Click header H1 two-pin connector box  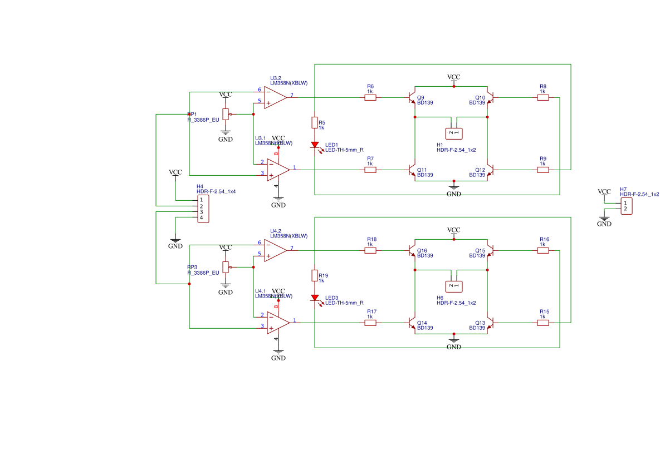(x=454, y=133)
